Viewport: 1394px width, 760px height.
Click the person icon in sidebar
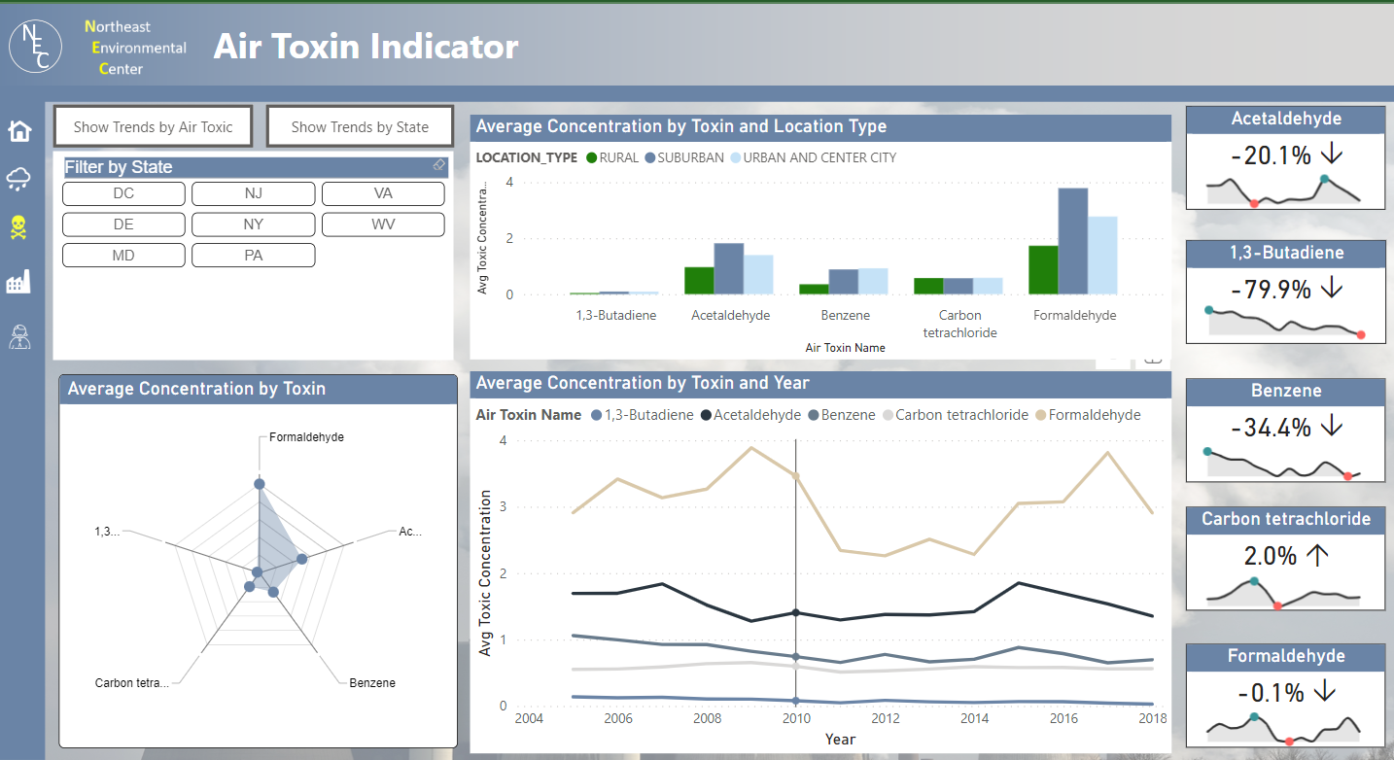tap(19, 337)
